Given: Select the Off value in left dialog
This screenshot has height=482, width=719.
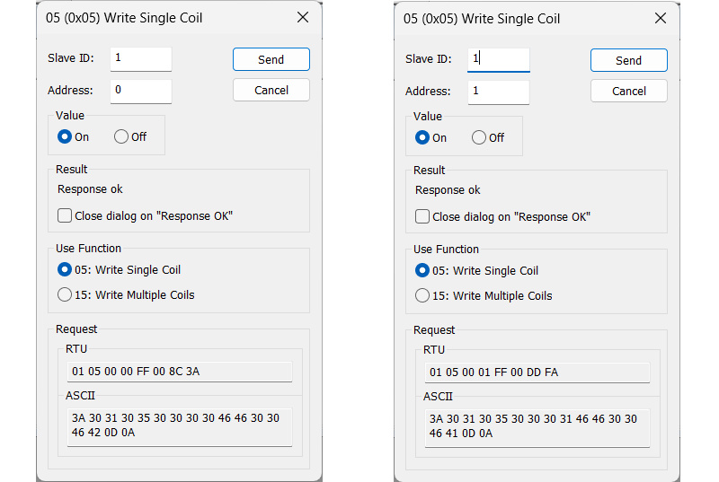Looking at the screenshot, I should pos(121,136).
